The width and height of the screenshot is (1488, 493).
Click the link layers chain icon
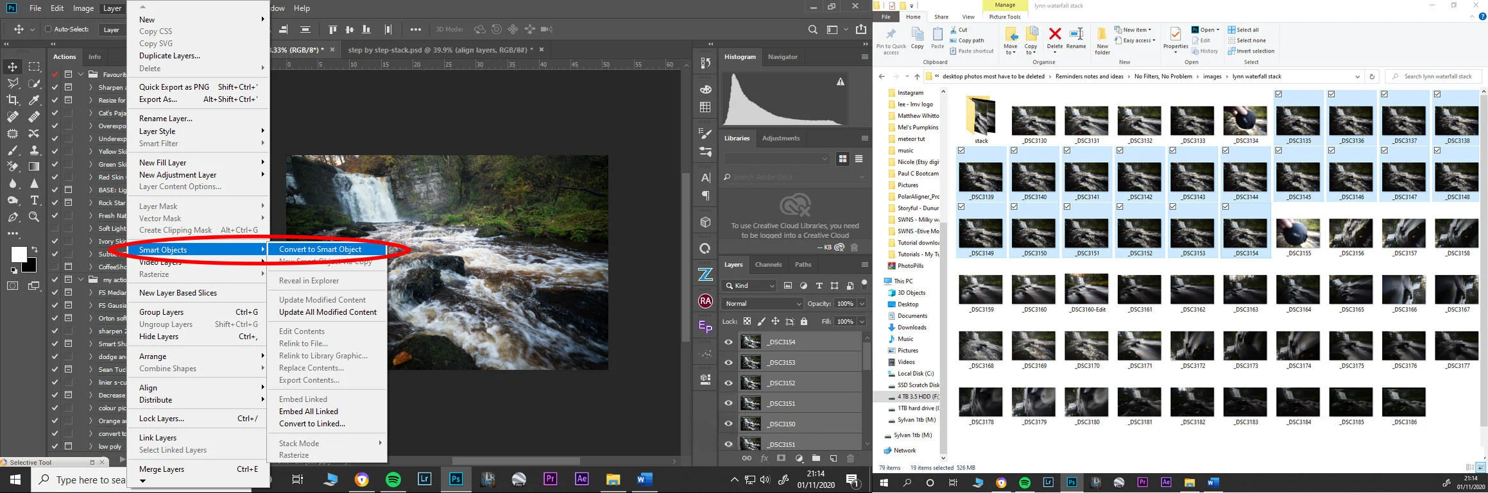[747, 458]
